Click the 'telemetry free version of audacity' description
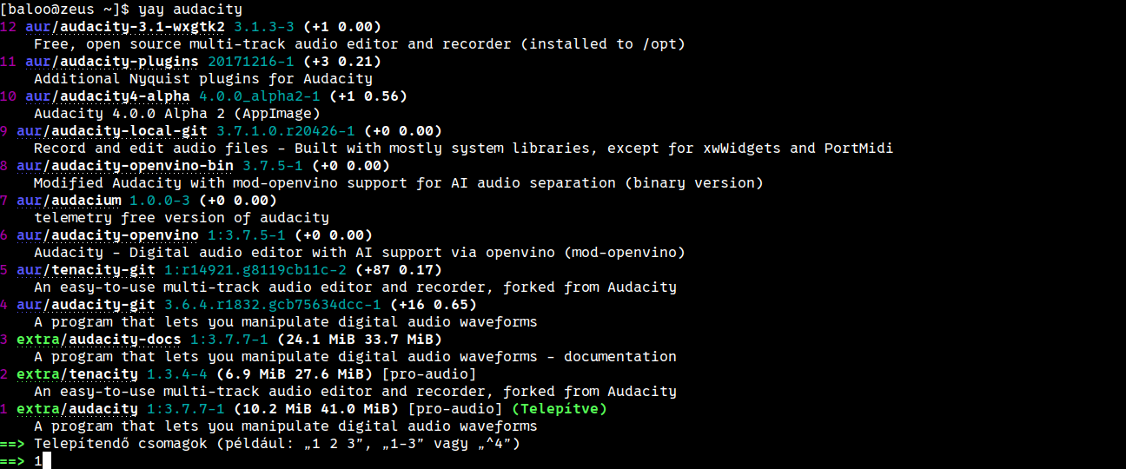Viewport: 1126px width, 469px height. [x=182, y=218]
